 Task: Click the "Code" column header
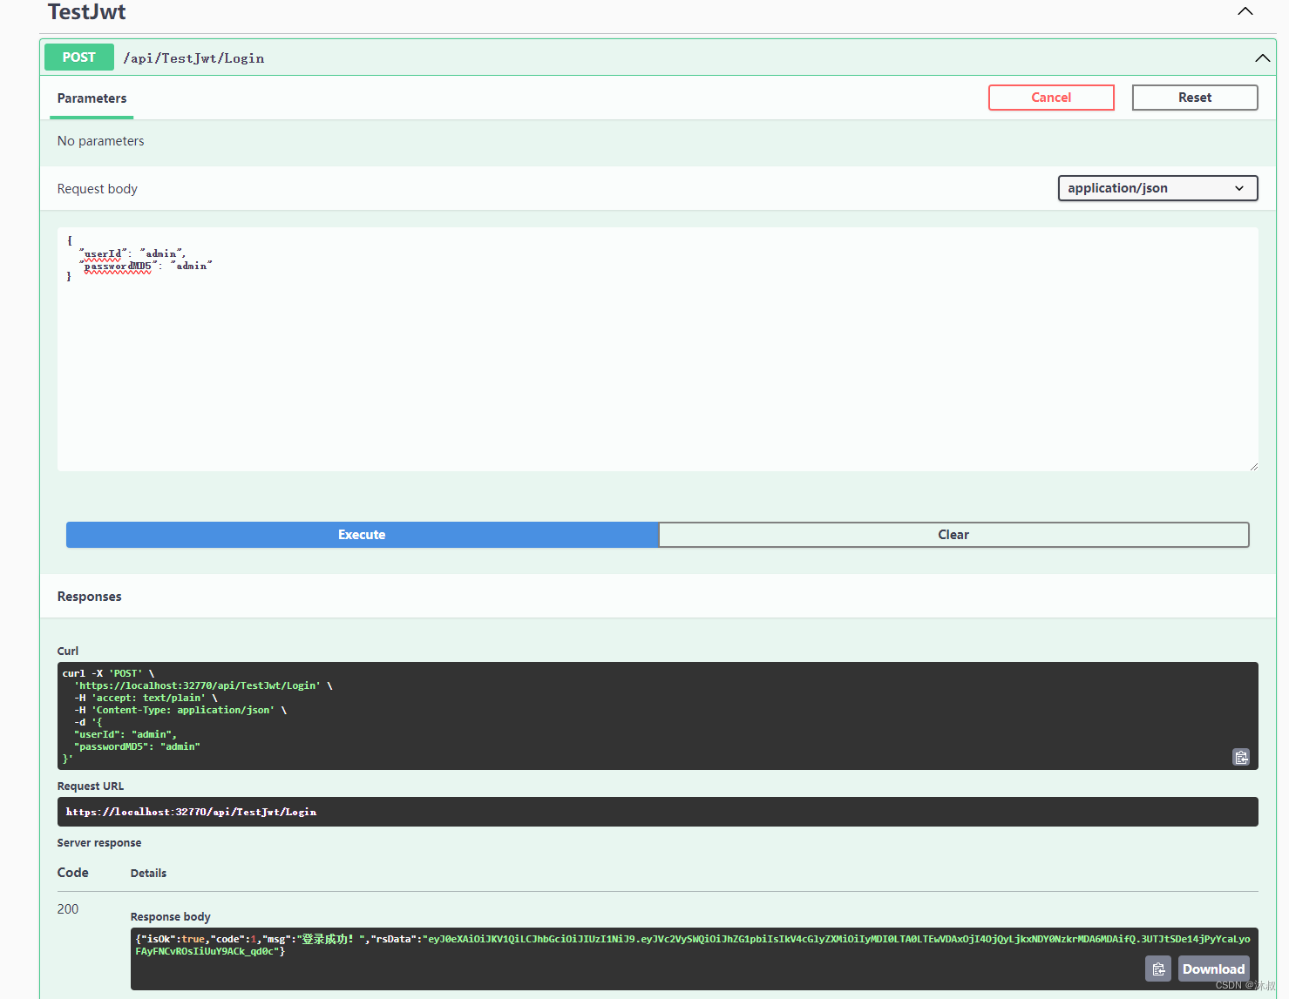tap(72, 873)
